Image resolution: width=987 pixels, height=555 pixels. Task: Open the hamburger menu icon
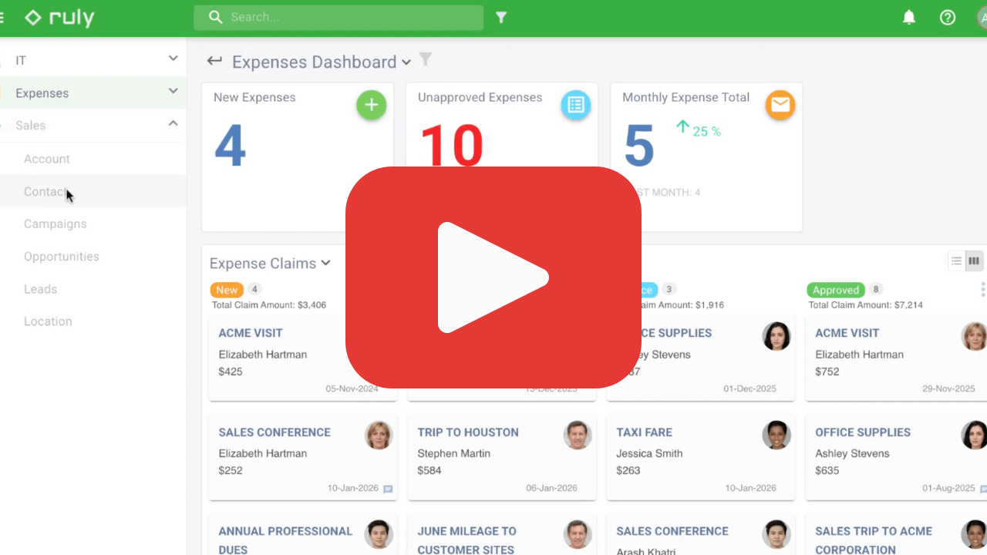click(2, 17)
